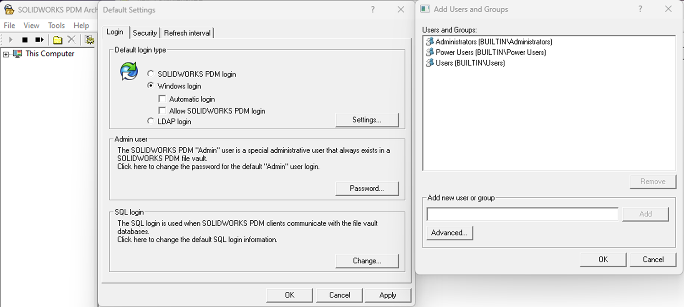684x307 pixels.
Task: Select the LDAP login option
Action: tap(150, 121)
